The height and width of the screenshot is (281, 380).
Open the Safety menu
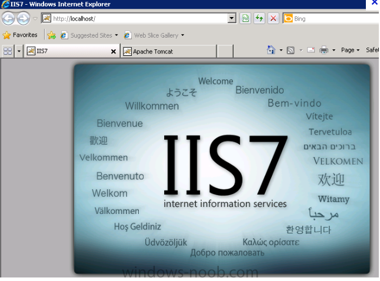372,50
